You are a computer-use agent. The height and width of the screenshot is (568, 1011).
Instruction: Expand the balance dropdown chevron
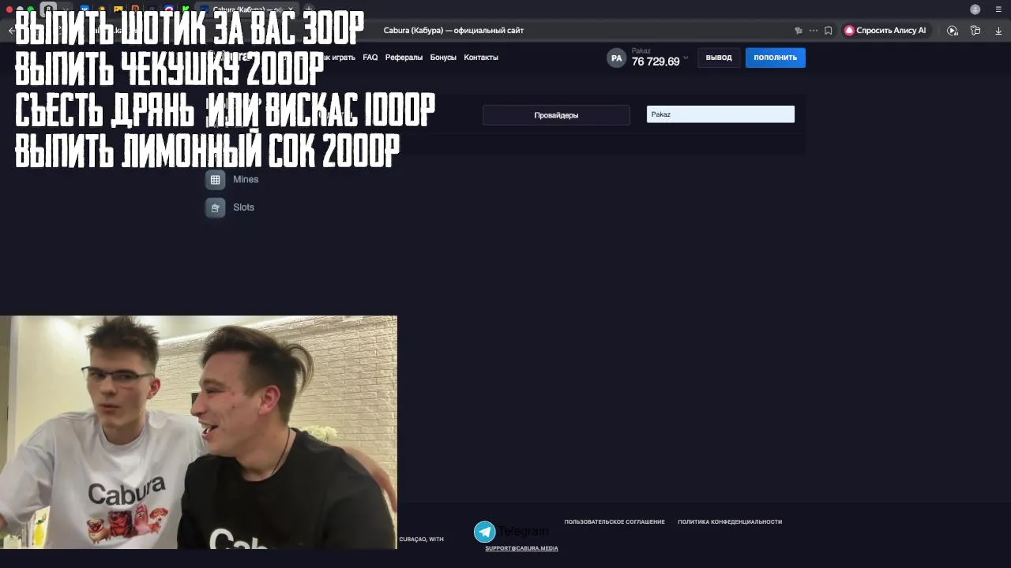tap(686, 58)
